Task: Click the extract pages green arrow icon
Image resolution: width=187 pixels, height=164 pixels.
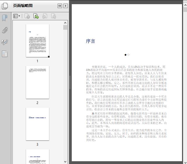Action: (x=36, y=16)
